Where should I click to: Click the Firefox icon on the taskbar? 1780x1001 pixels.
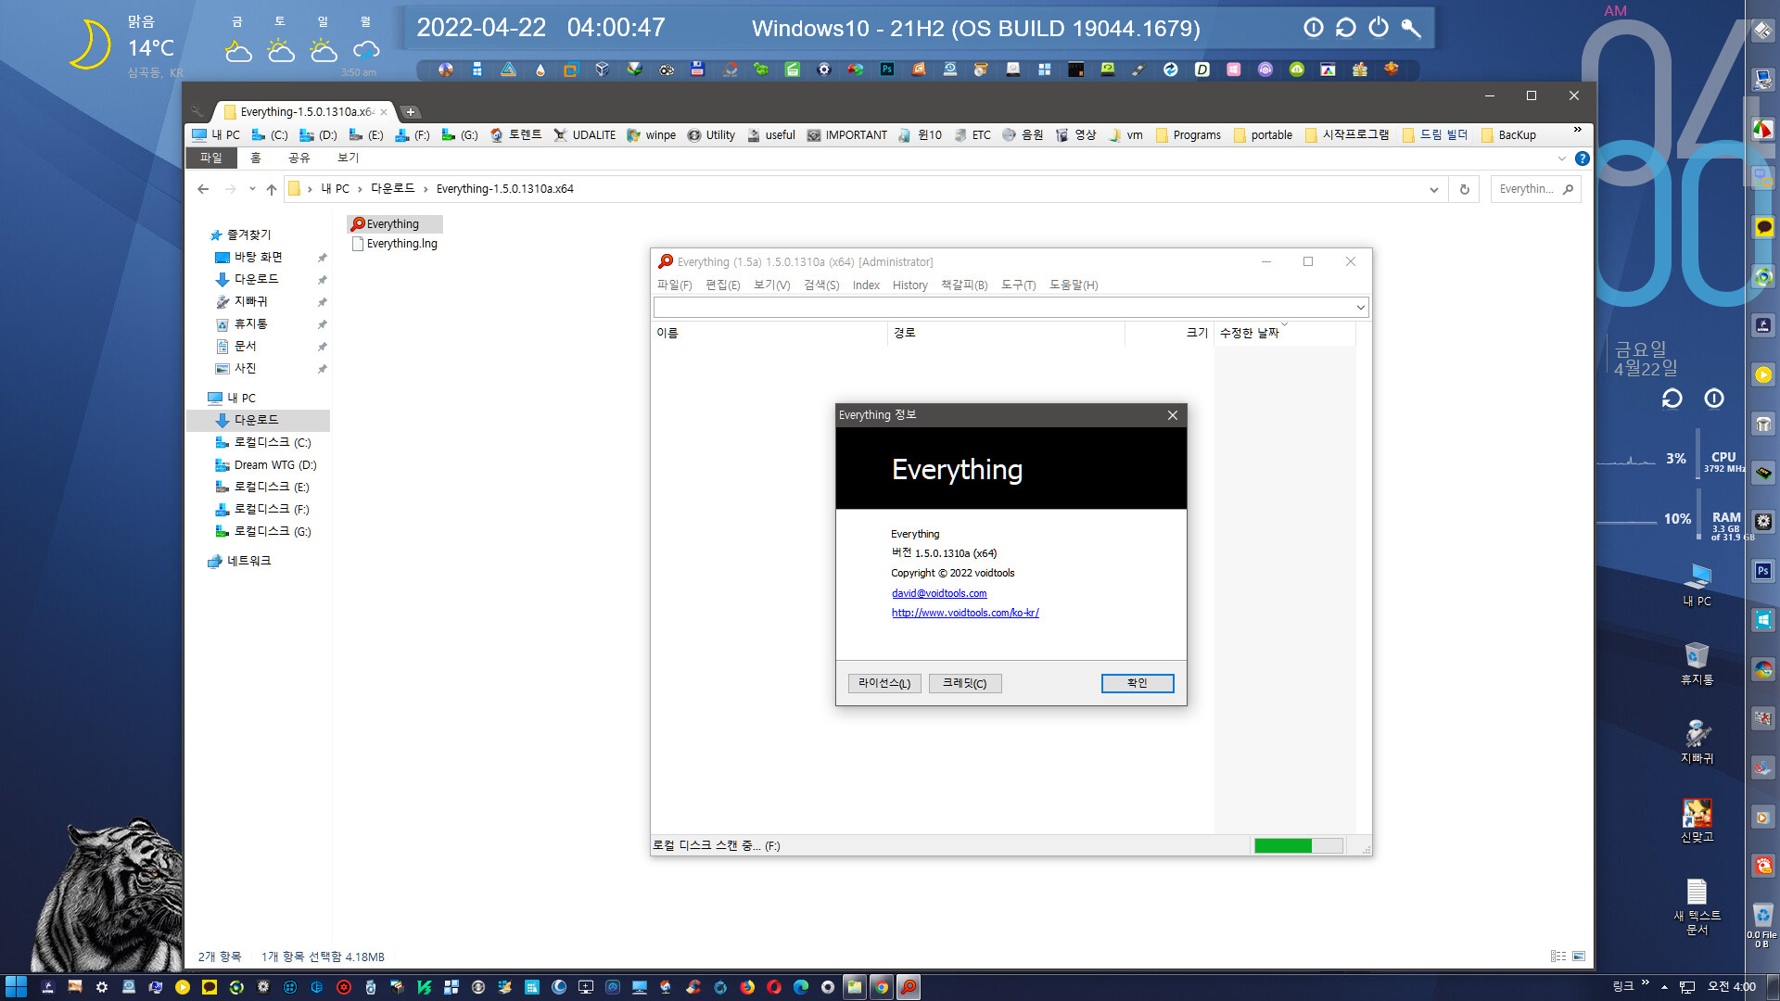tap(747, 987)
